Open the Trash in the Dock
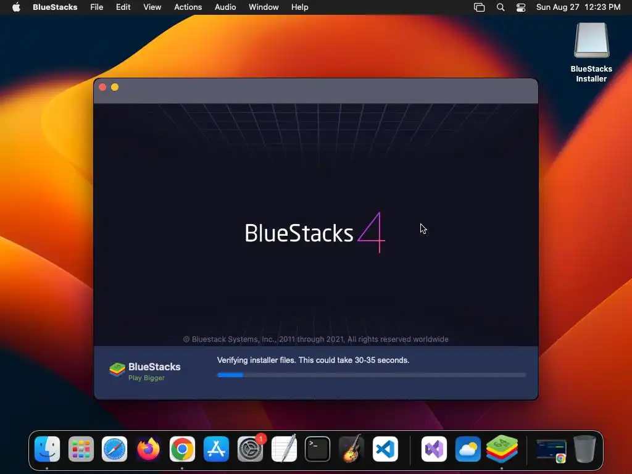The width and height of the screenshot is (632, 474). (x=585, y=449)
